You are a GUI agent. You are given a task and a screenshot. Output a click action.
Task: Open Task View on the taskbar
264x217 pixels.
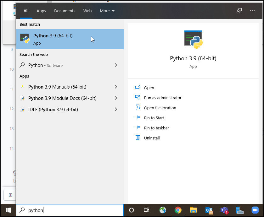pyautogui.click(x=147, y=210)
